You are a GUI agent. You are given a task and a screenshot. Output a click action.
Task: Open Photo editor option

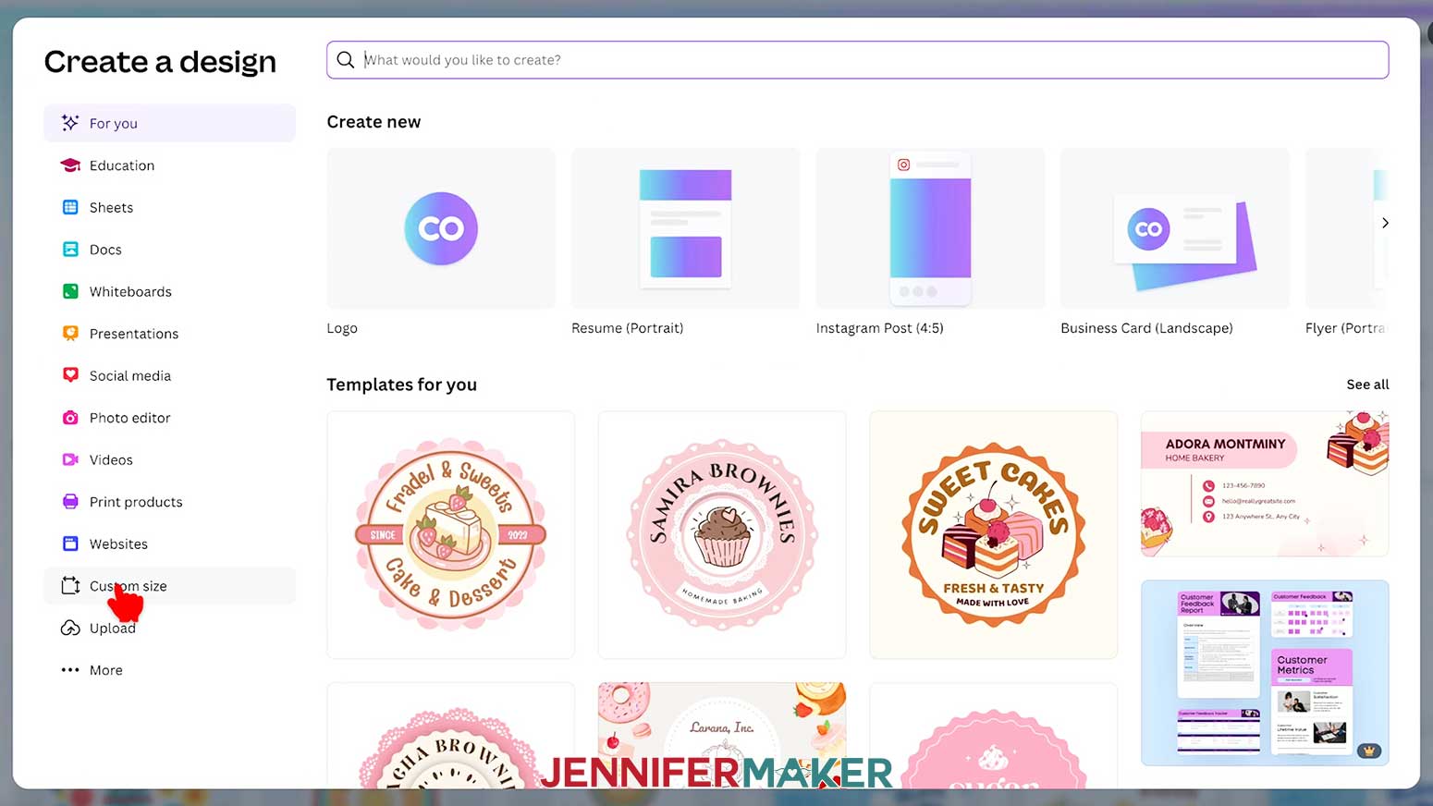[169, 418]
